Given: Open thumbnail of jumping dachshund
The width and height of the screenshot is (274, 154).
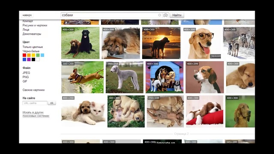Looking at the screenshot, I should [82, 77].
